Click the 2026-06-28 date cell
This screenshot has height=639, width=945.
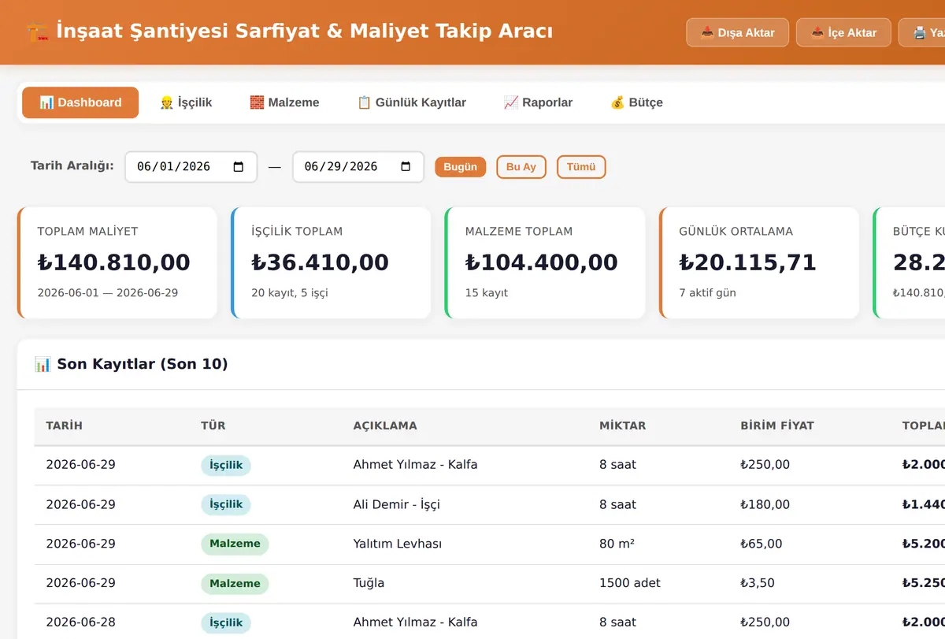[x=80, y=622]
